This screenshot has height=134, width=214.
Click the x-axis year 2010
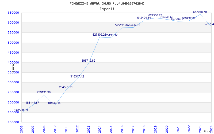click(x=55, y=129)
